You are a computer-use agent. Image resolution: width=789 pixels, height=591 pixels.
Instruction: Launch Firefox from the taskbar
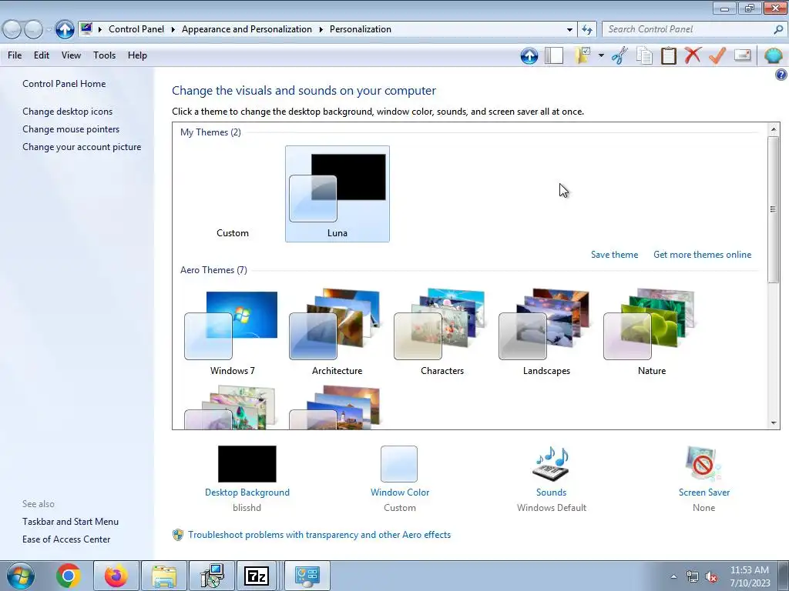point(116,576)
